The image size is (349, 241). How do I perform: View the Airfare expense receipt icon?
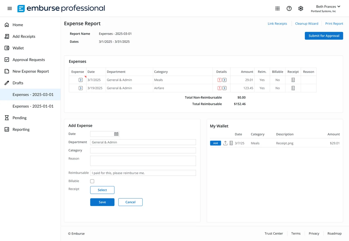pyautogui.click(x=293, y=88)
